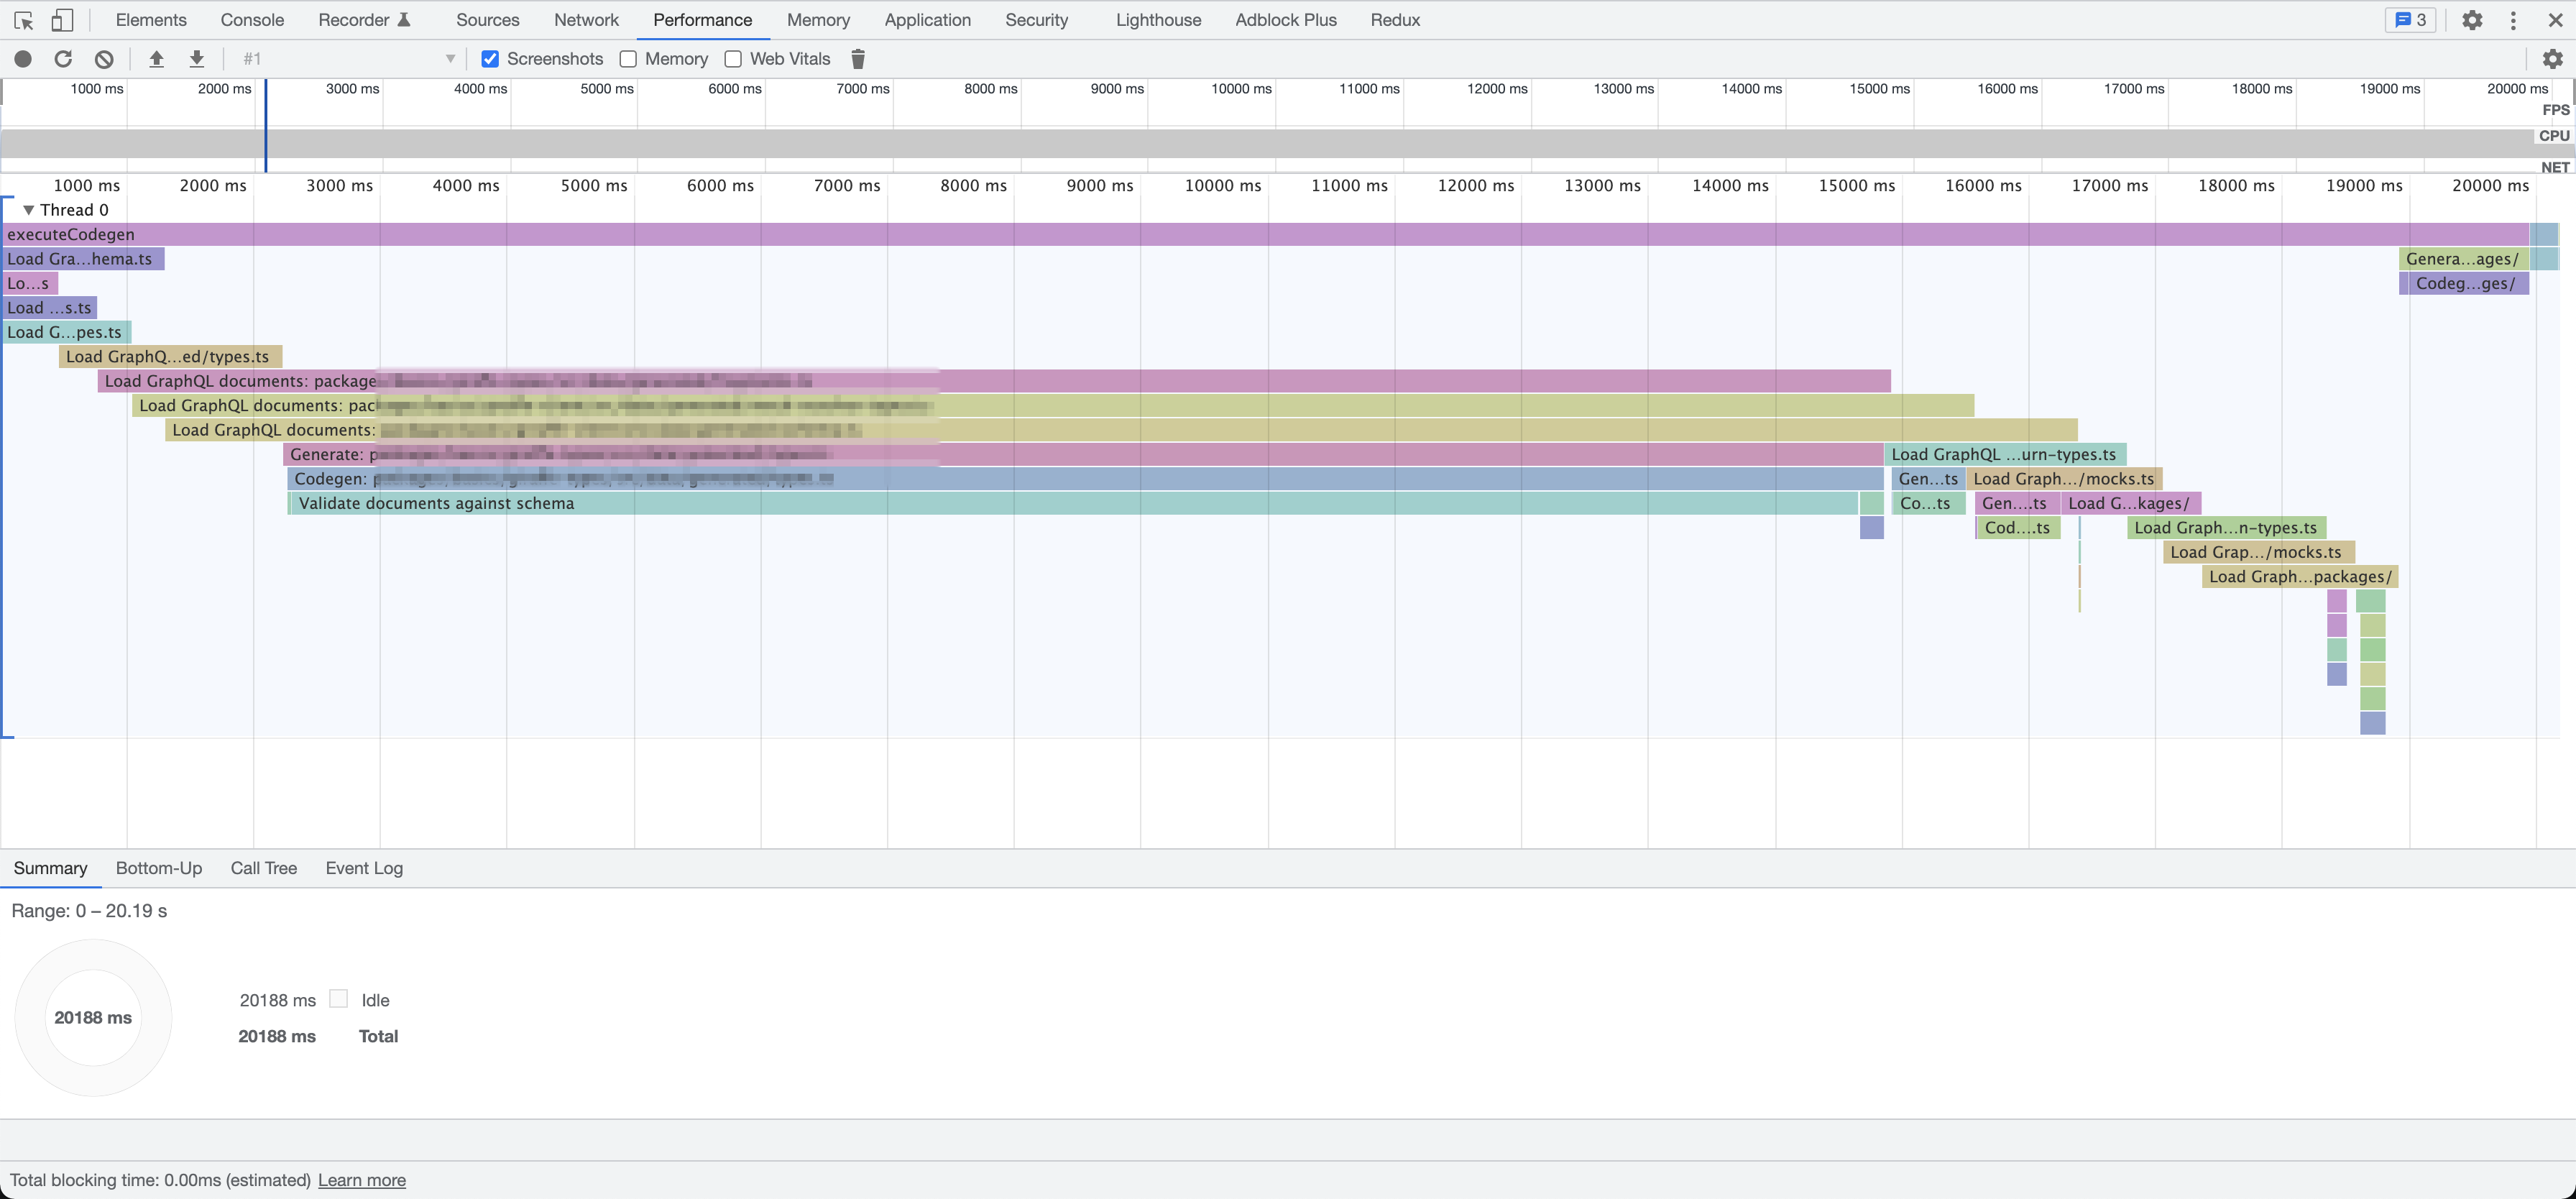
Task: Click the record performance button
Action: pos(23,59)
